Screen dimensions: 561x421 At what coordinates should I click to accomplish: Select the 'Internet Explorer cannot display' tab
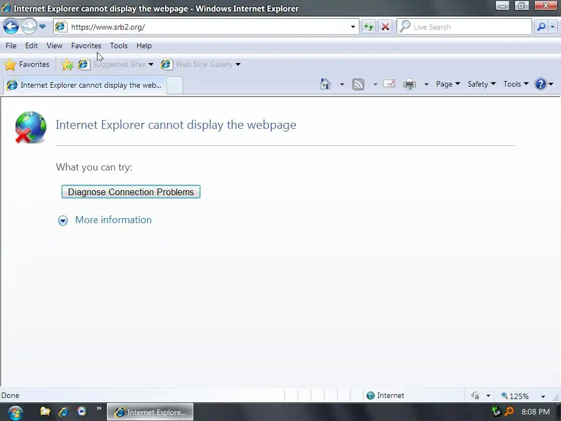click(x=84, y=85)
